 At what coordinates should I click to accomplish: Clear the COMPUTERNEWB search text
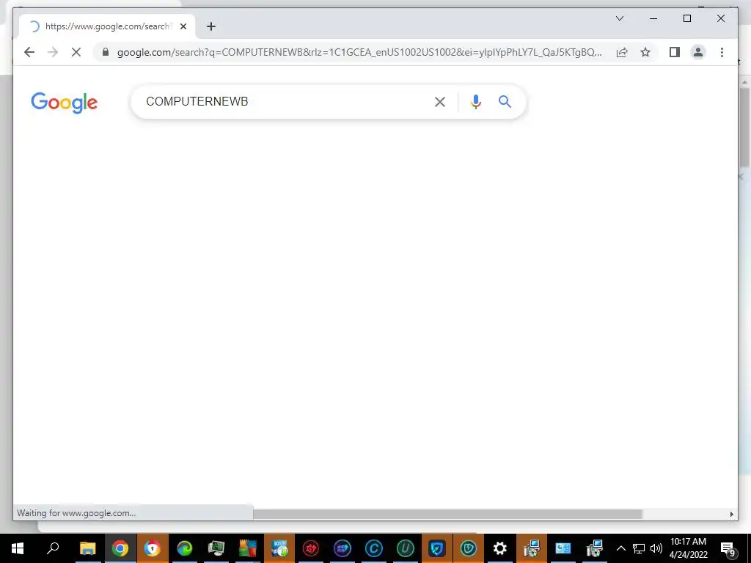[x=440, y=101]
